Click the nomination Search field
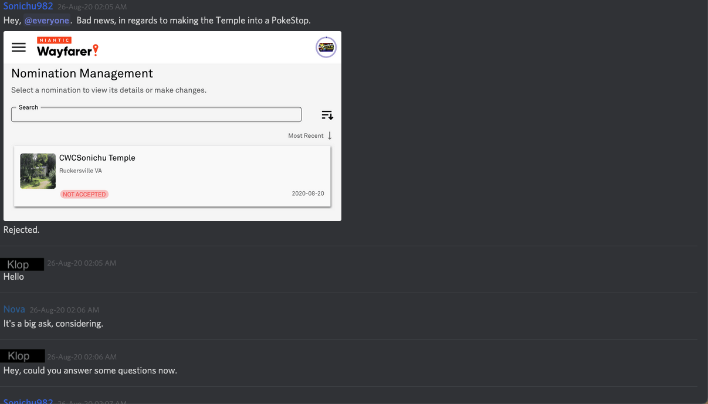Screen dimensions: 708x404 pyautogui.click(x=156, y=115)
